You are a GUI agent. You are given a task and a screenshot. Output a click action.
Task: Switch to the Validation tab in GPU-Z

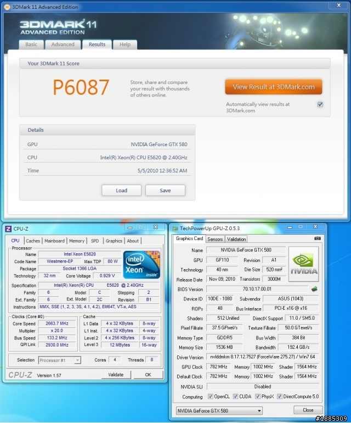(x=236, y=239)
